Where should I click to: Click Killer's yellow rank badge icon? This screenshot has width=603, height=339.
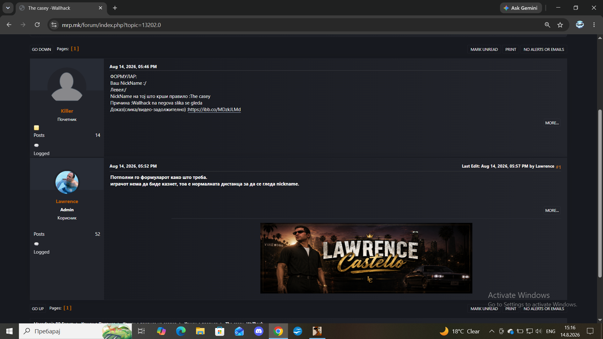[x=36, y=128]
